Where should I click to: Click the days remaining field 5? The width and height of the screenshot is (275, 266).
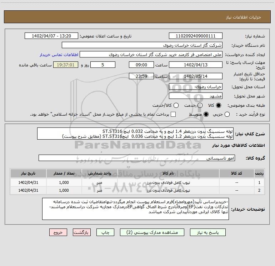[103, 65]
